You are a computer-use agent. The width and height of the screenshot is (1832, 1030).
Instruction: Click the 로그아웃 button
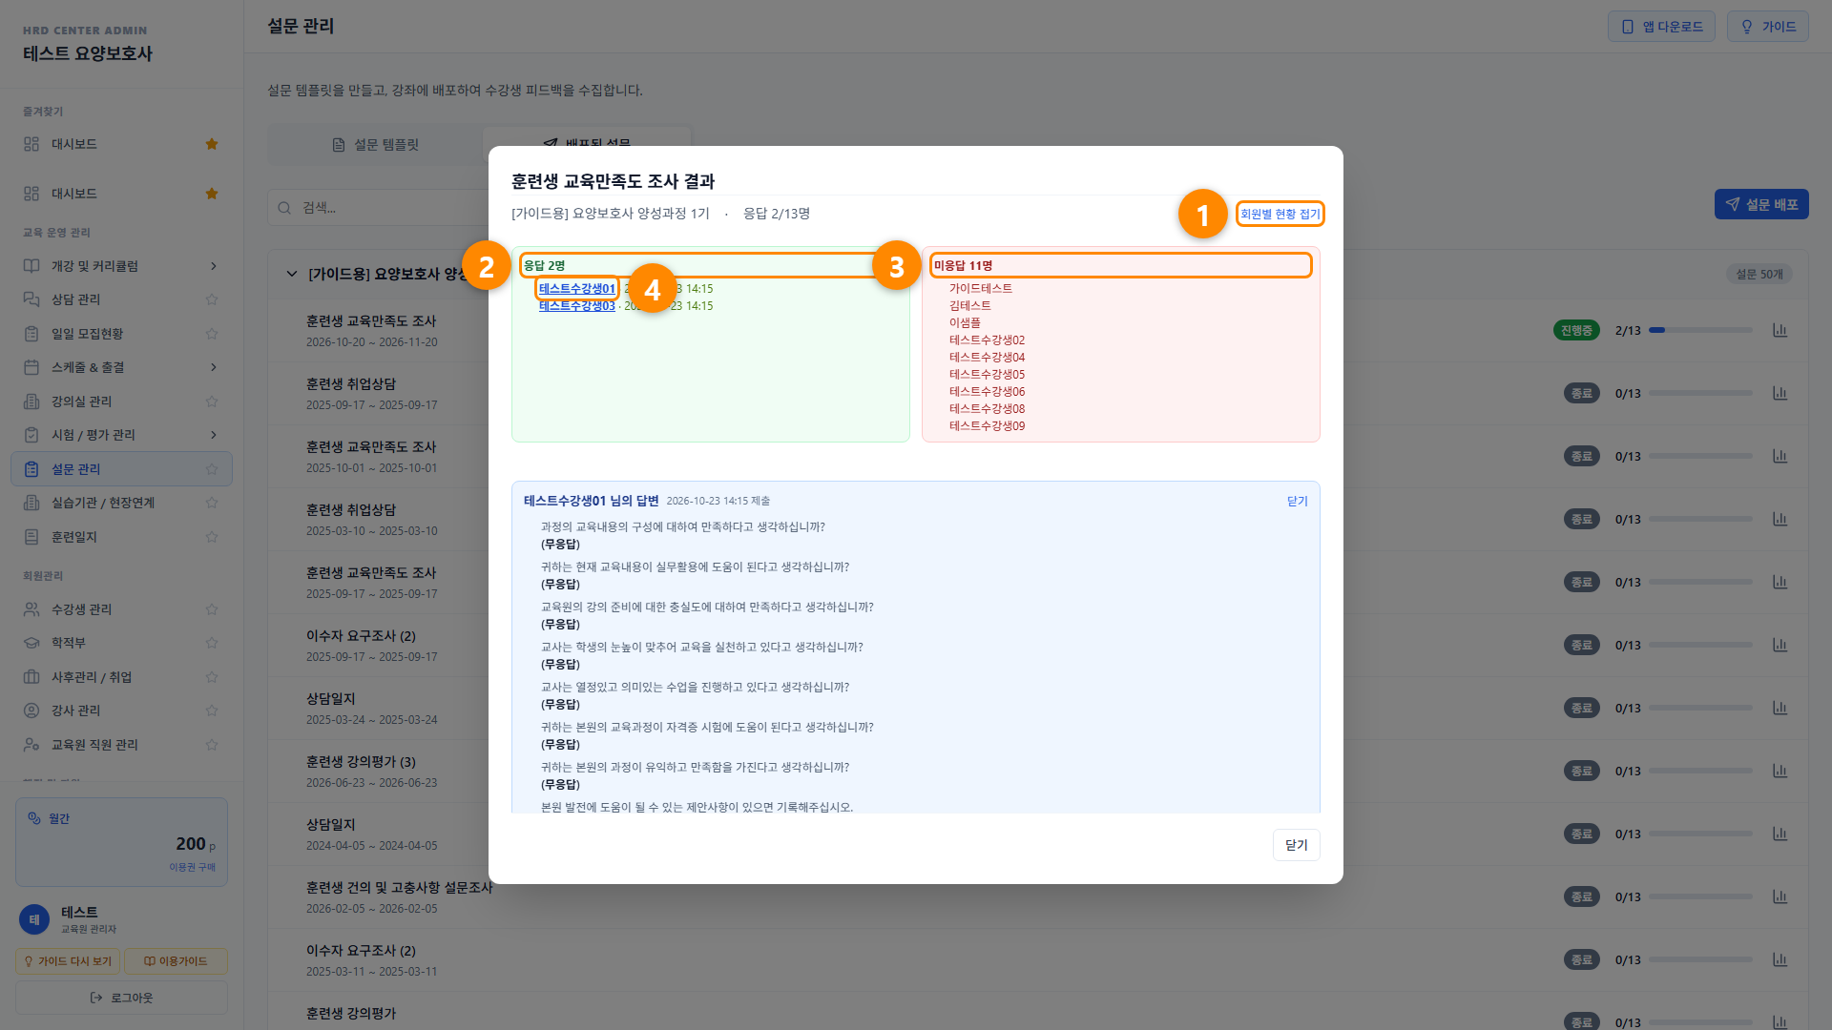[x=121, y=998]
